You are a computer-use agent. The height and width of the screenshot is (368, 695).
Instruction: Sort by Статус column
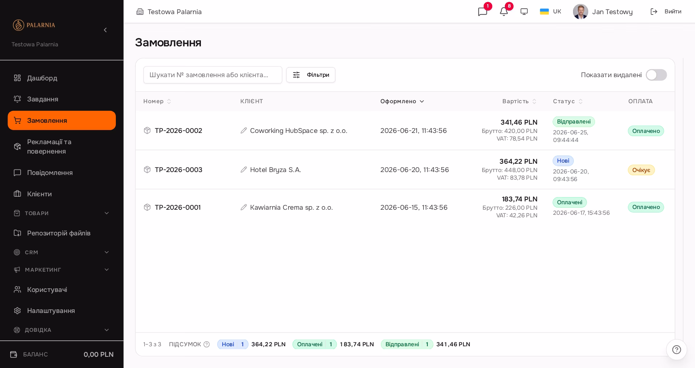point(568,101)
